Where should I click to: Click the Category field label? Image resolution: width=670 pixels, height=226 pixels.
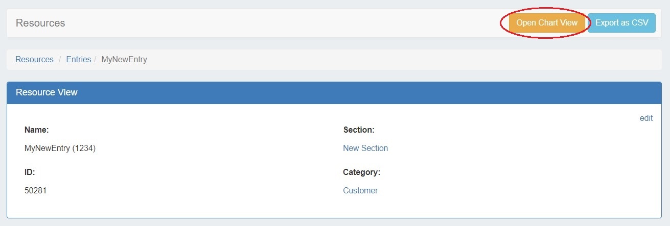click(361, 172)
